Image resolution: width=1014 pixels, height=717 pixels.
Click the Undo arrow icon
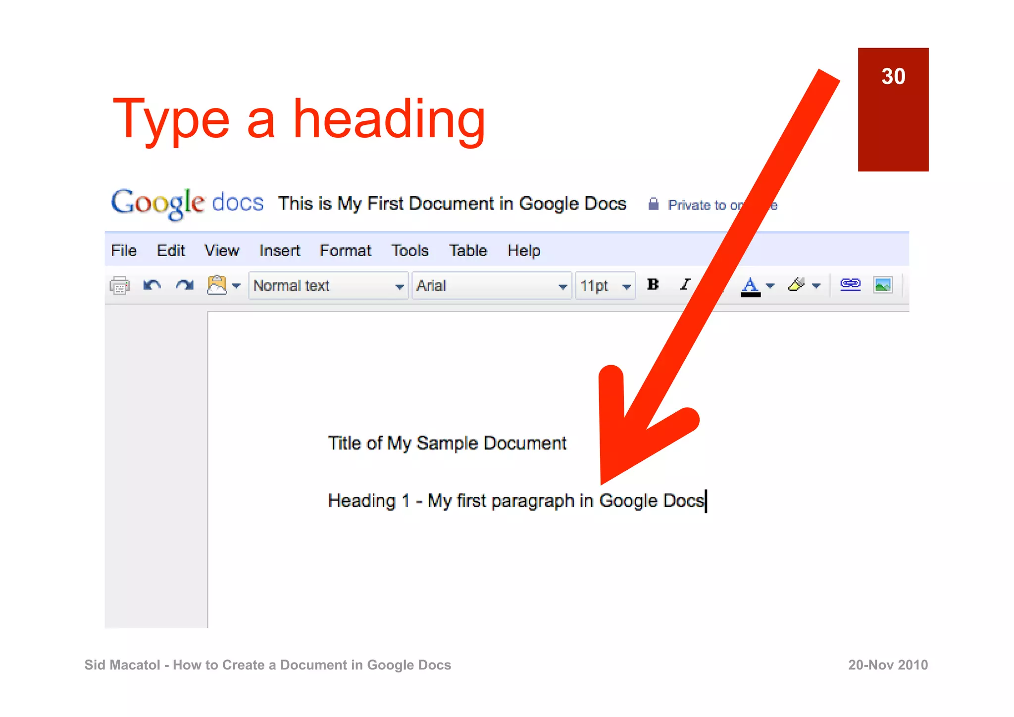point(152,285)
